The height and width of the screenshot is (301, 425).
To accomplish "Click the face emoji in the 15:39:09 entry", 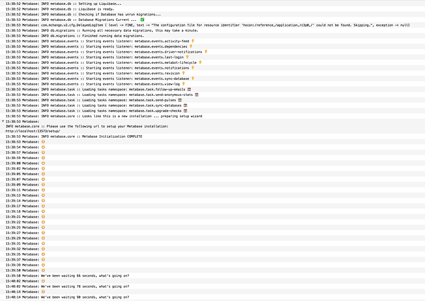I will (43, 184).
